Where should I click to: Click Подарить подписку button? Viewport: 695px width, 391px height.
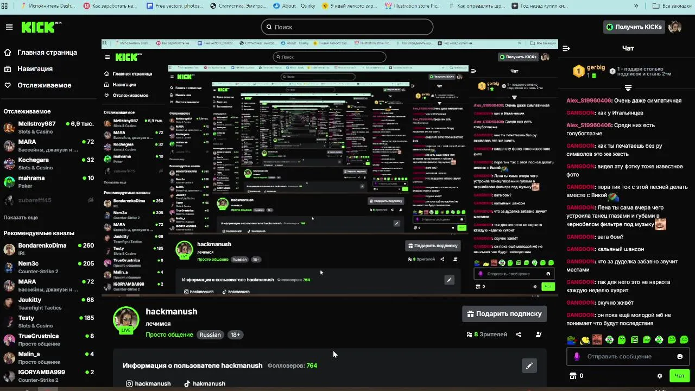point(504,313)
